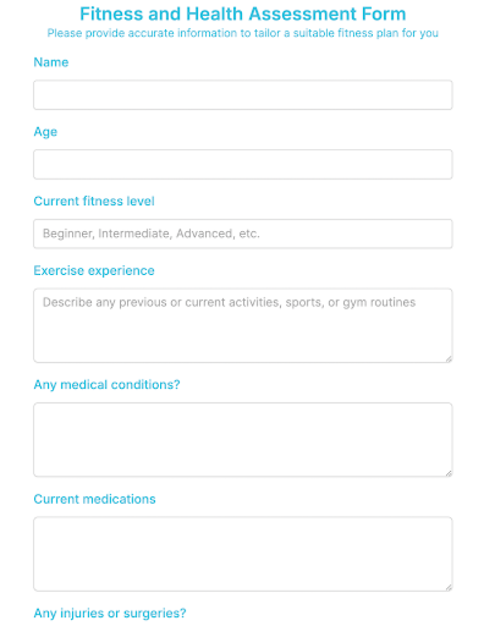Click the 'Name' field label

(x=51, y=62)
